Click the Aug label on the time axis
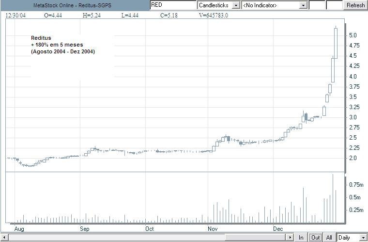The image size is (368, 242). click(19, 229)
